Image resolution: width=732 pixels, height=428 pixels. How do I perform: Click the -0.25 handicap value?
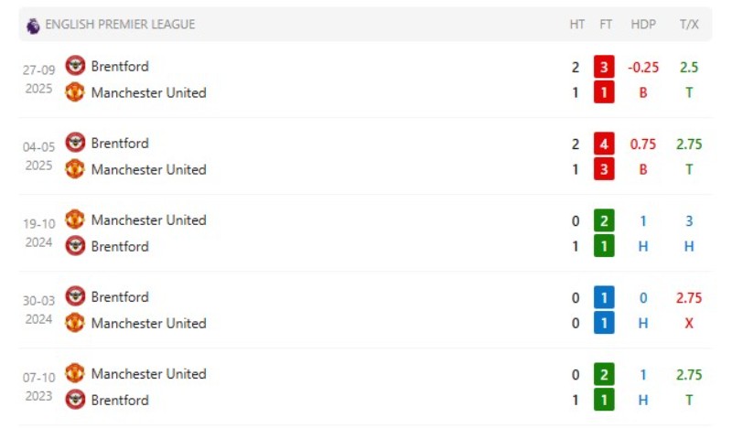[x=643, y=67]
